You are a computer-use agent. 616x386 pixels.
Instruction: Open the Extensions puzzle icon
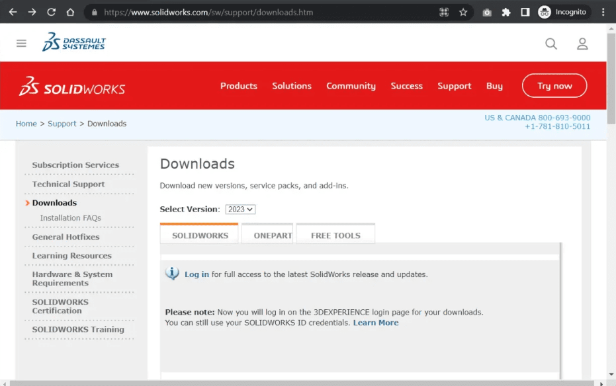pos(506,12)
